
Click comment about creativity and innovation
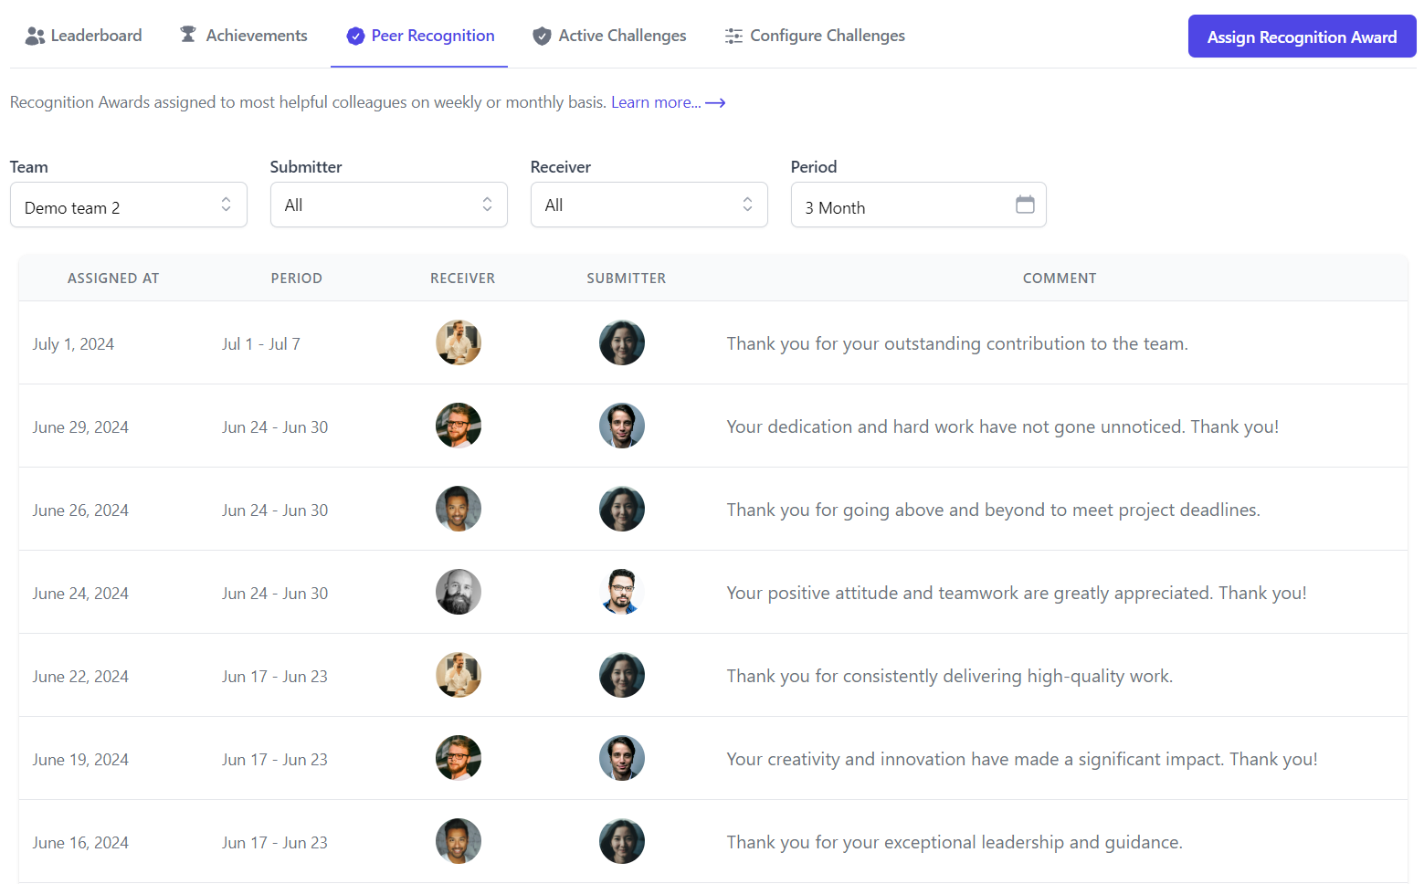1022,759
